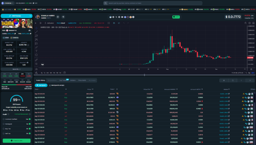Toggle the Mempool switch
256x145 pixels.
coord(41,85)
